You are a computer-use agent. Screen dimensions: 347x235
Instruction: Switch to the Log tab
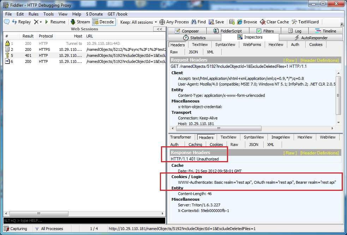pos(294,31)
